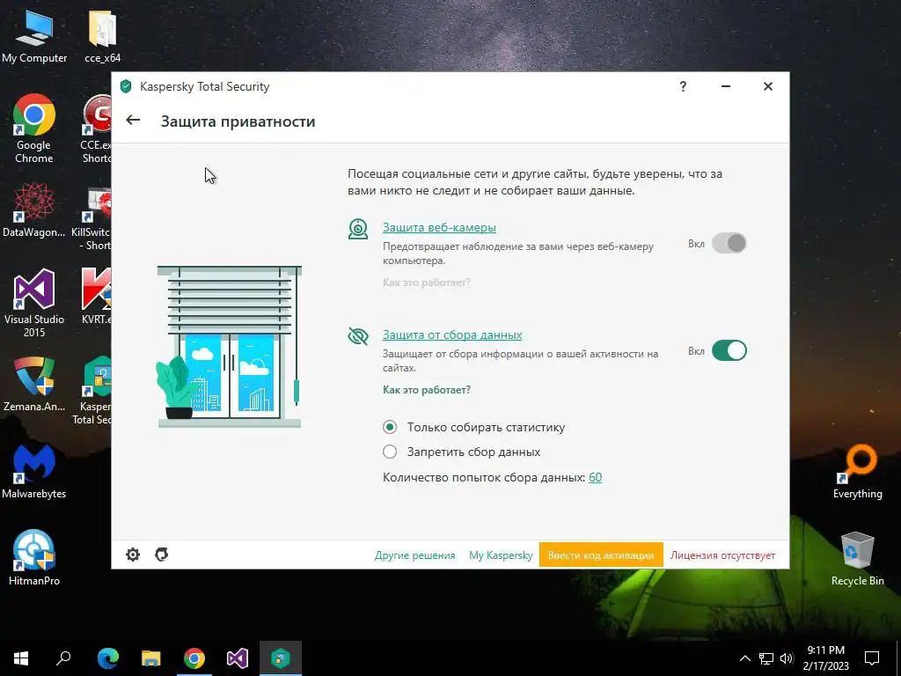The height and width of the screenshot is (676, 901).
Task: Open File Explorer from taskbar
Action: (151, 658)
